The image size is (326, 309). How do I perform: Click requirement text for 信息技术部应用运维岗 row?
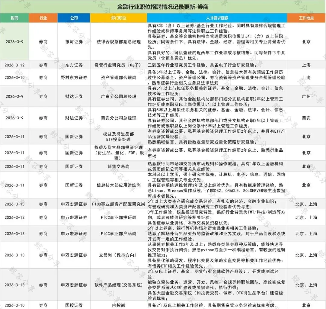216,185
